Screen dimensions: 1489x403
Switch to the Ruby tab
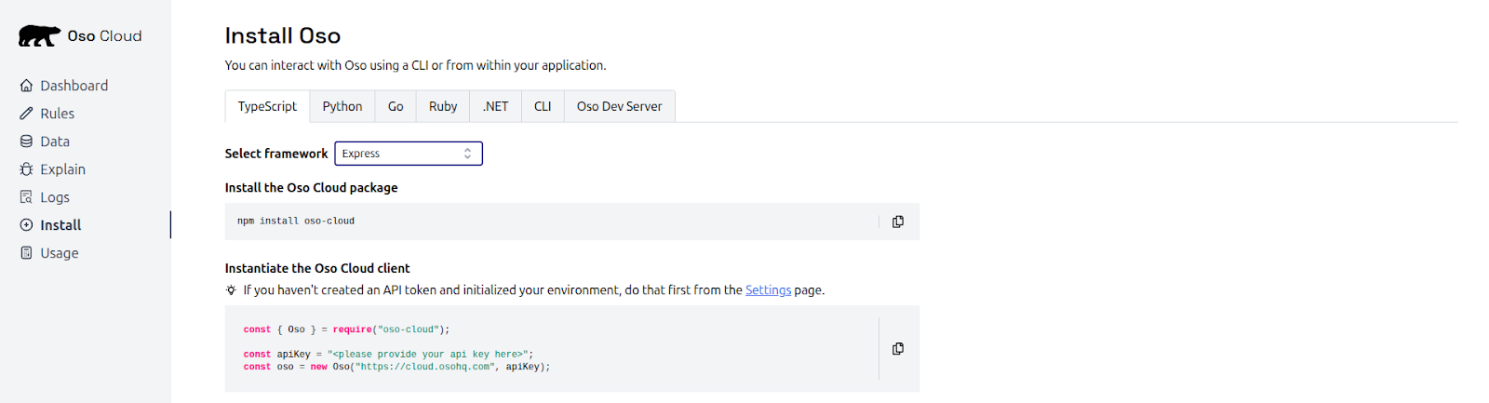[443, 106]
